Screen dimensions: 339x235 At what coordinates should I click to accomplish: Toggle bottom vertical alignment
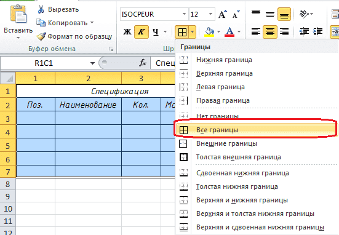tap(284, 14)
